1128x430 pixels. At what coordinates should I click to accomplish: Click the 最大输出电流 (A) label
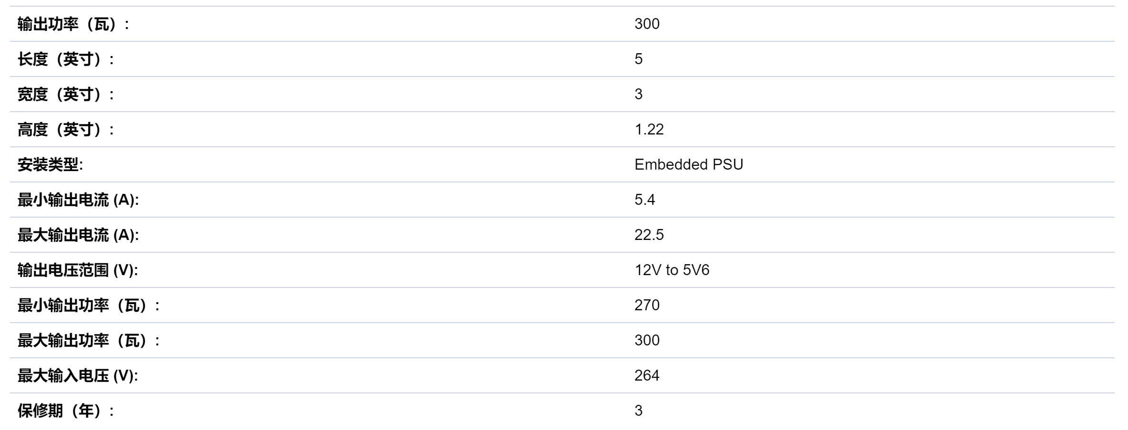(78, 235)
